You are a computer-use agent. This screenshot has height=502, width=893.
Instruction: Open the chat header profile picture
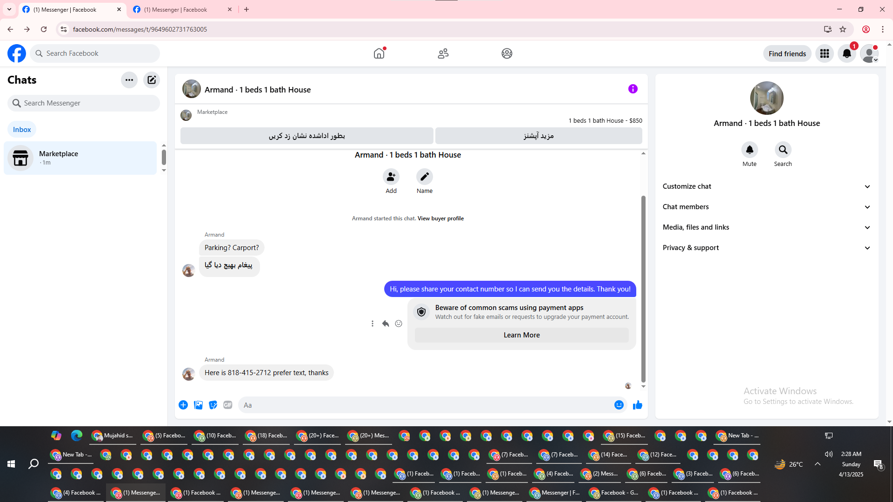pyautogui.click(x=192, y=89)
